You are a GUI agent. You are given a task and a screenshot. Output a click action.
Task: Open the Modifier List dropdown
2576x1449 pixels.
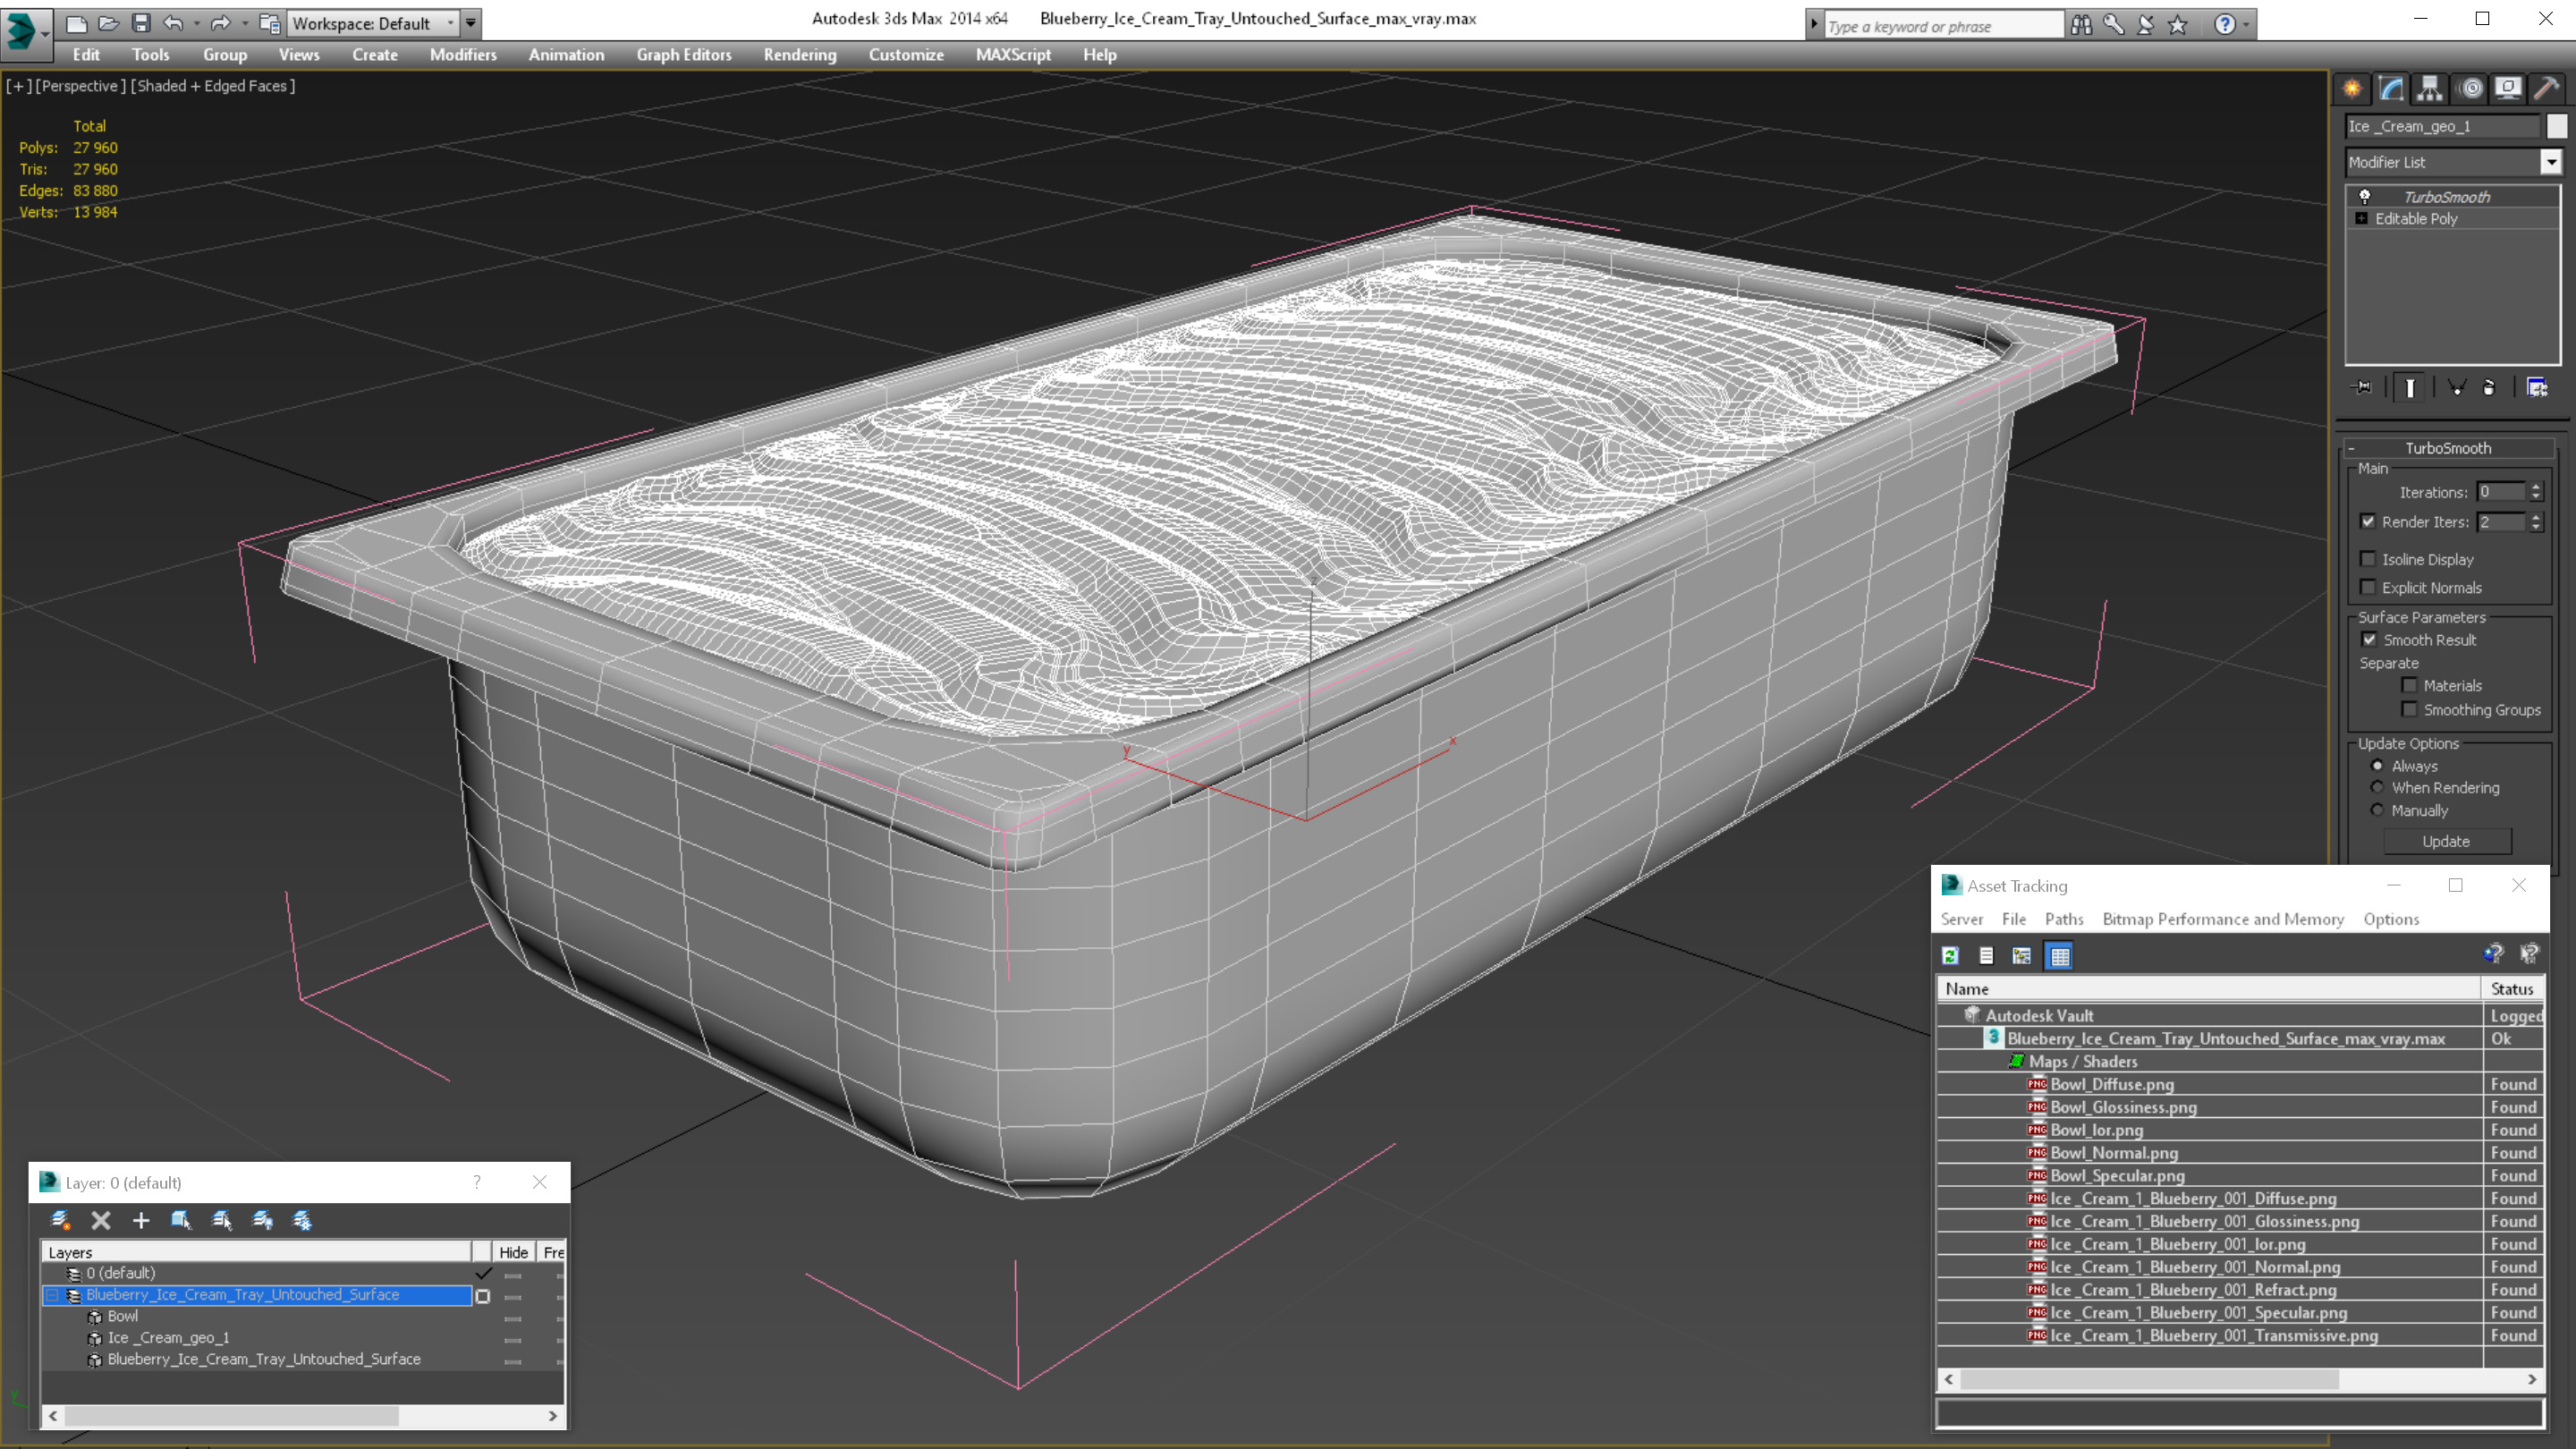2551,161
